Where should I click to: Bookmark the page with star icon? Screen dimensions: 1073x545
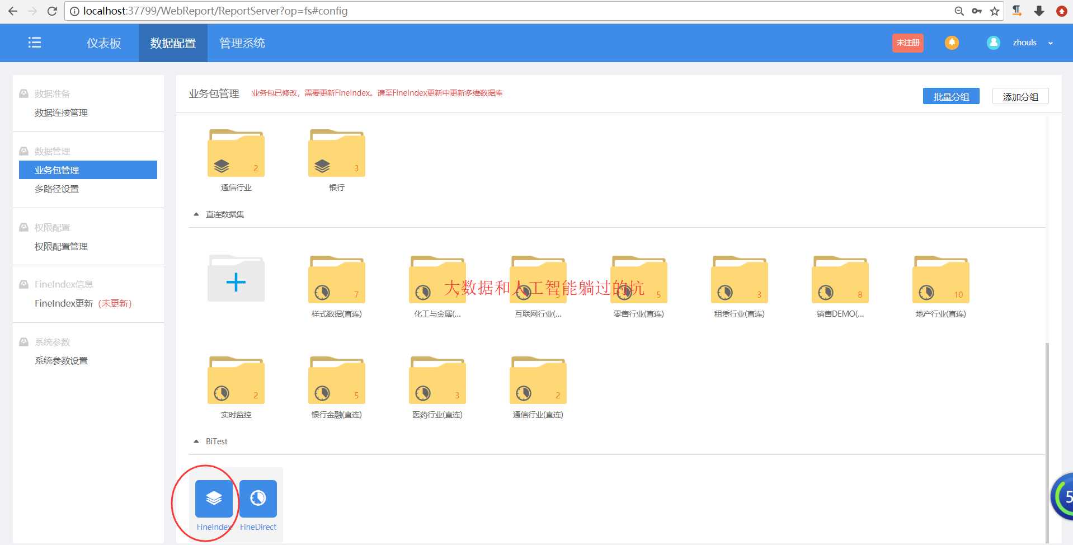pos(995,11)
